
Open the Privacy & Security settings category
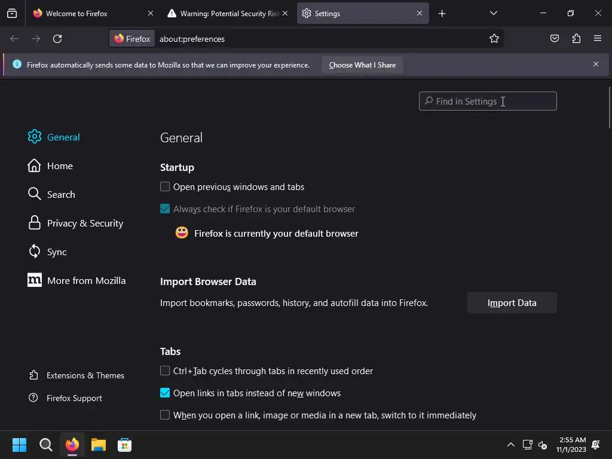(85, 224)
